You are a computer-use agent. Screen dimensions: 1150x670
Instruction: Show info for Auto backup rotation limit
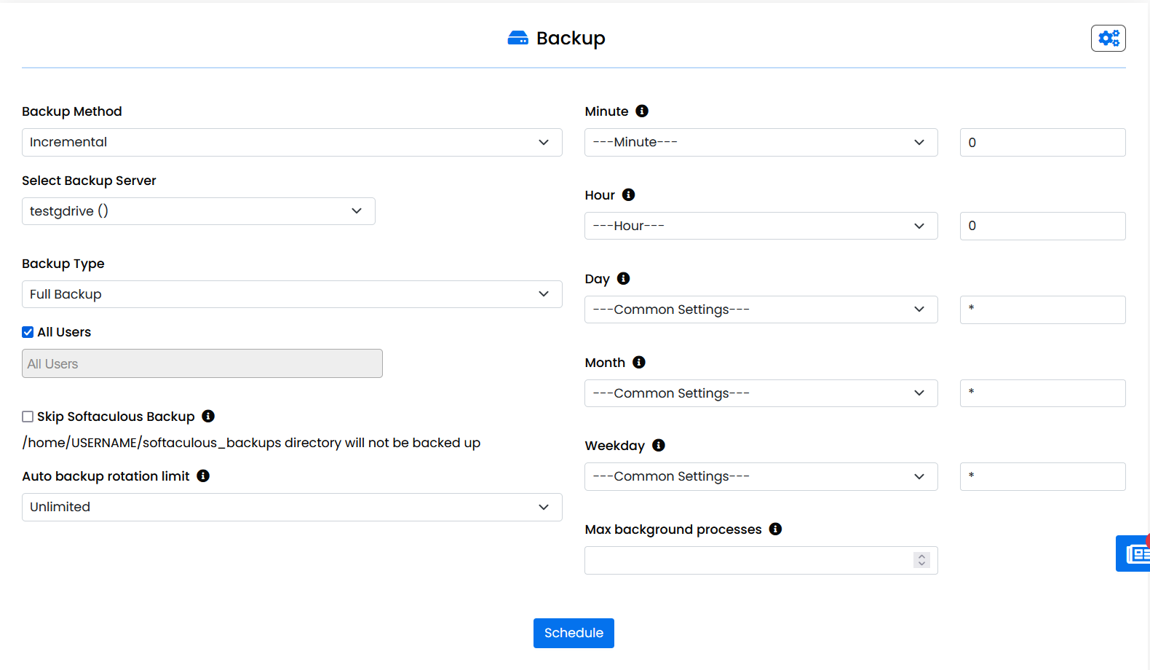(203, 476)
